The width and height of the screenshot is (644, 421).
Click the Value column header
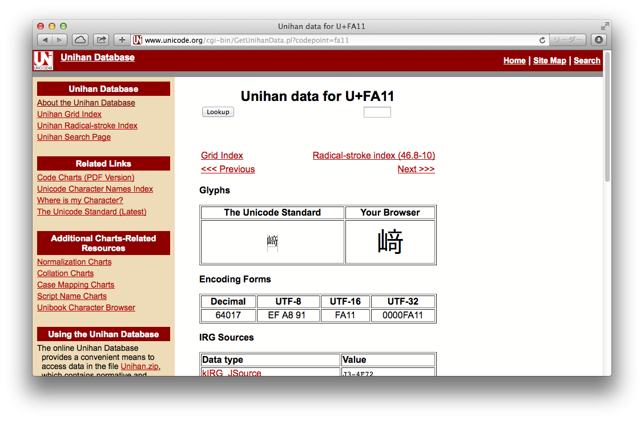(x=388, y=360)
